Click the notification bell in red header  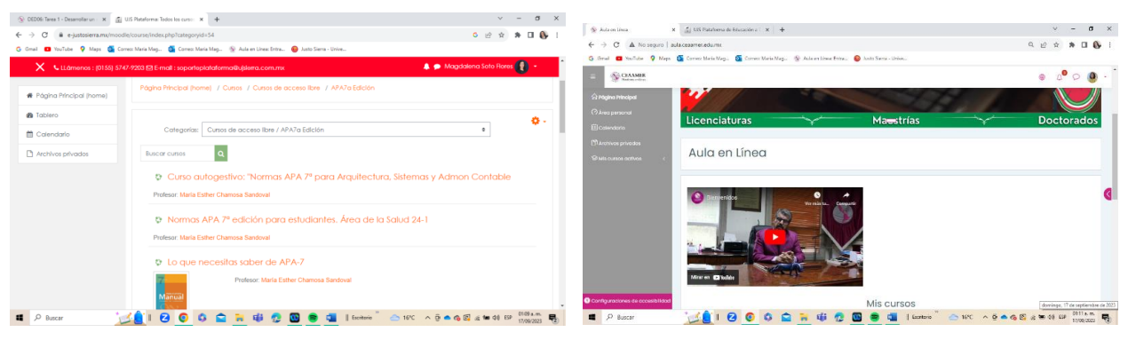click(426, 67)
